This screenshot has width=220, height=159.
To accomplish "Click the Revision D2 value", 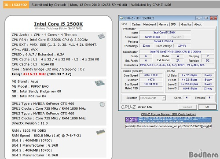I will click(x=208, y=60).
